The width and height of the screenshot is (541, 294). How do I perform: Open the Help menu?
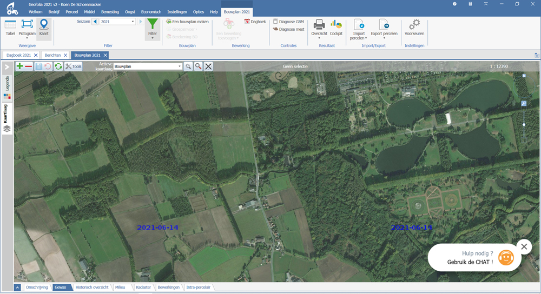214,12
